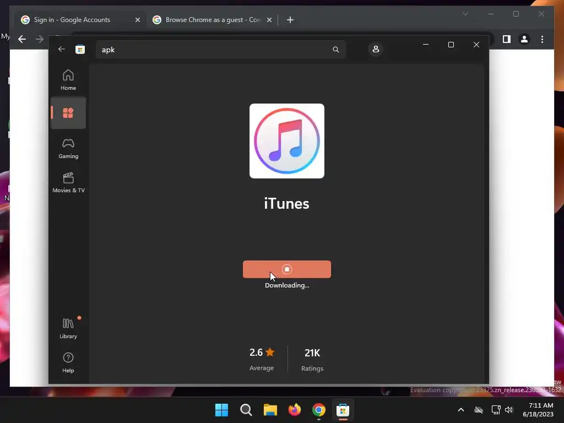Open the Store account profile button
The image size is (564, 423).
[x=376, y=49]
